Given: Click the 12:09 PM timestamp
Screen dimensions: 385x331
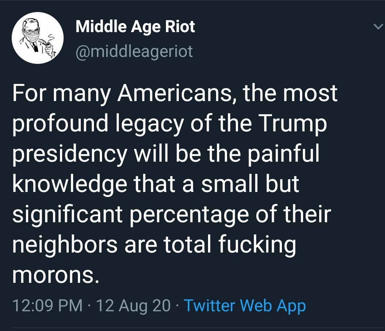Looking at the screenshot, I should (x=48, y=305).
